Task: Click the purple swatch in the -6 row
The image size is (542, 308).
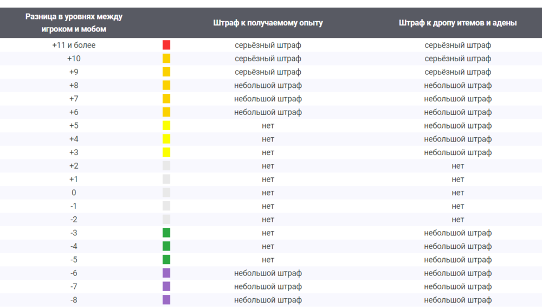Action: pos(166,273)
